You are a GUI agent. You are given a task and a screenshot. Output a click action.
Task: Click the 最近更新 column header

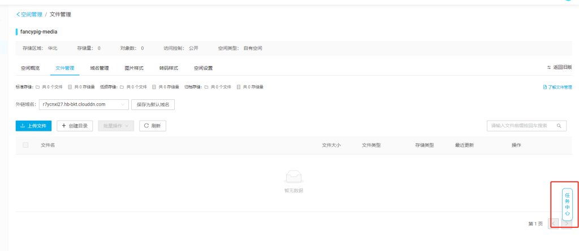click(465, 145)
